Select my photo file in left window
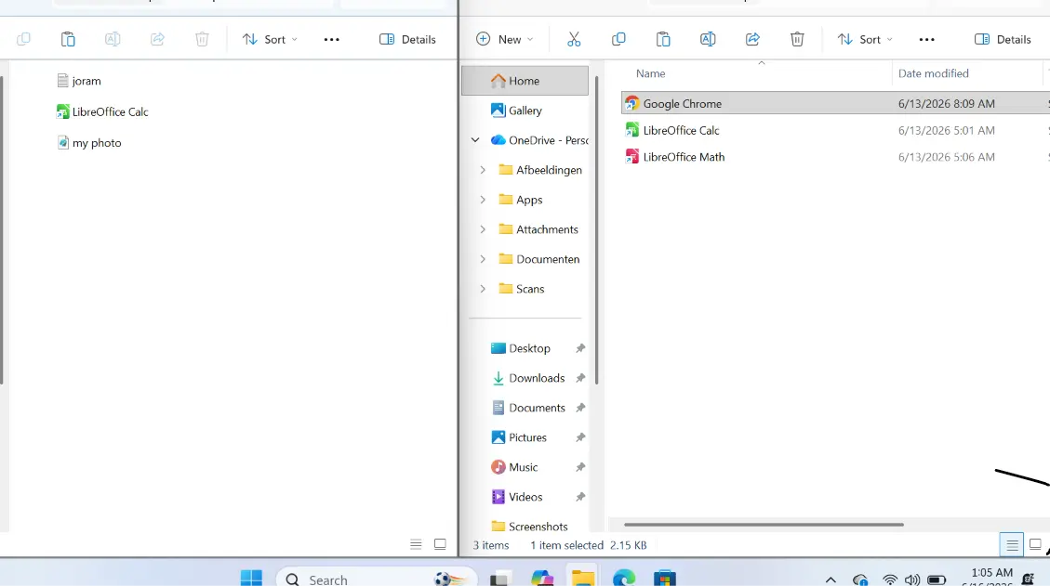The height and width of the screenshot is (586, 1050). point(89,142)
